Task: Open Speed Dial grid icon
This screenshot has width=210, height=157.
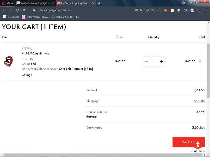Action: click(x=24, y=10)
